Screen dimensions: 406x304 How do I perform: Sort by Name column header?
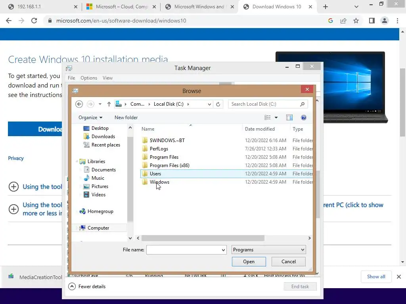coord(148,129)
